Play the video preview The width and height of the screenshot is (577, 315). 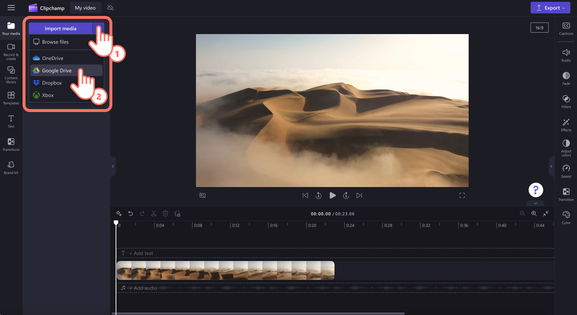[x=332, y=195]
